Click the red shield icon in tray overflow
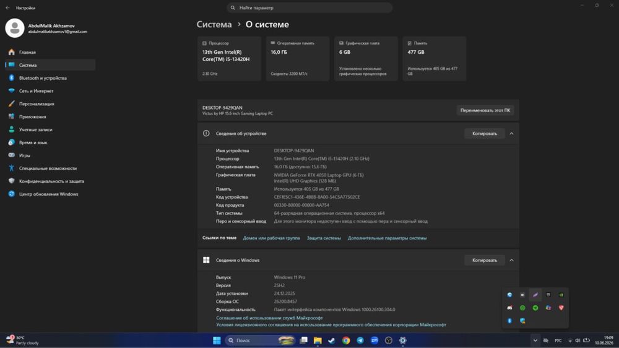This screenshot has height=348, width=619. point(561,308)
